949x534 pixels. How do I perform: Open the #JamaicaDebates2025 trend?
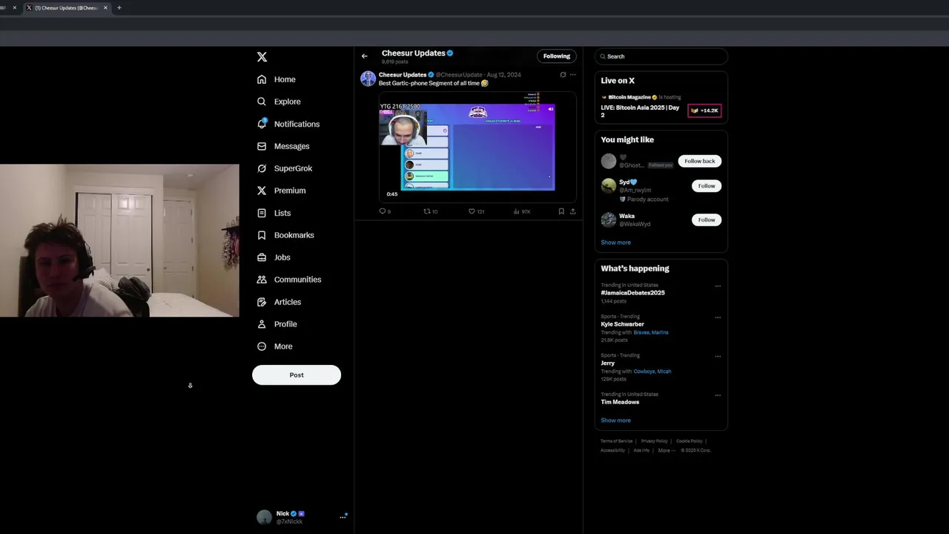[x=632, y=293]
